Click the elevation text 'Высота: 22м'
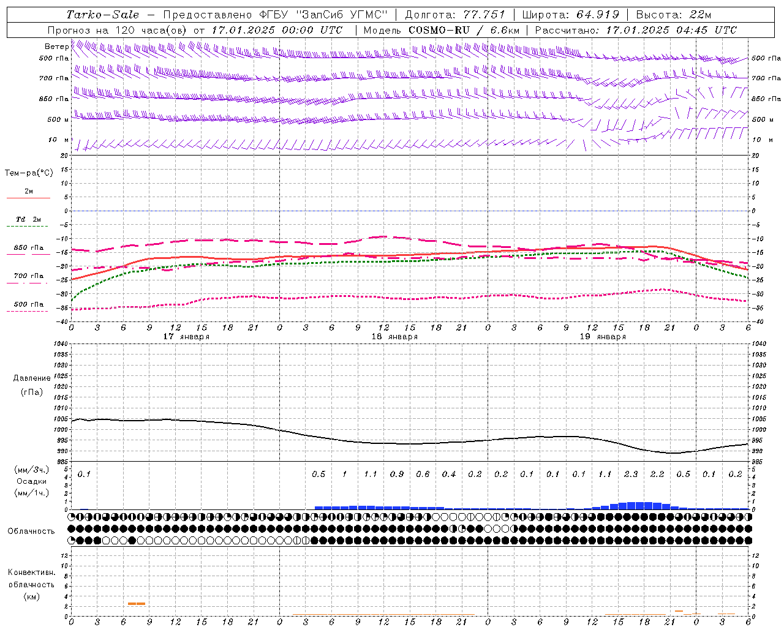 (674, 14)
